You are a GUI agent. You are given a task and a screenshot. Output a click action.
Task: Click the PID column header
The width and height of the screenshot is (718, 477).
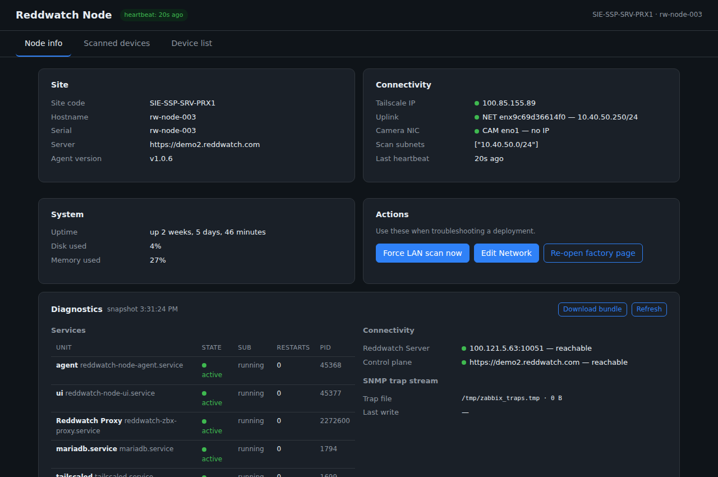tap(325, 348)
